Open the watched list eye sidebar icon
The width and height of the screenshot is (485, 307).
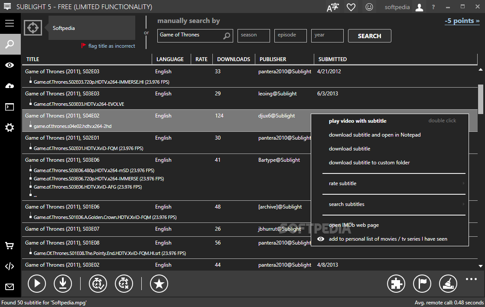[x=10, y=65]
